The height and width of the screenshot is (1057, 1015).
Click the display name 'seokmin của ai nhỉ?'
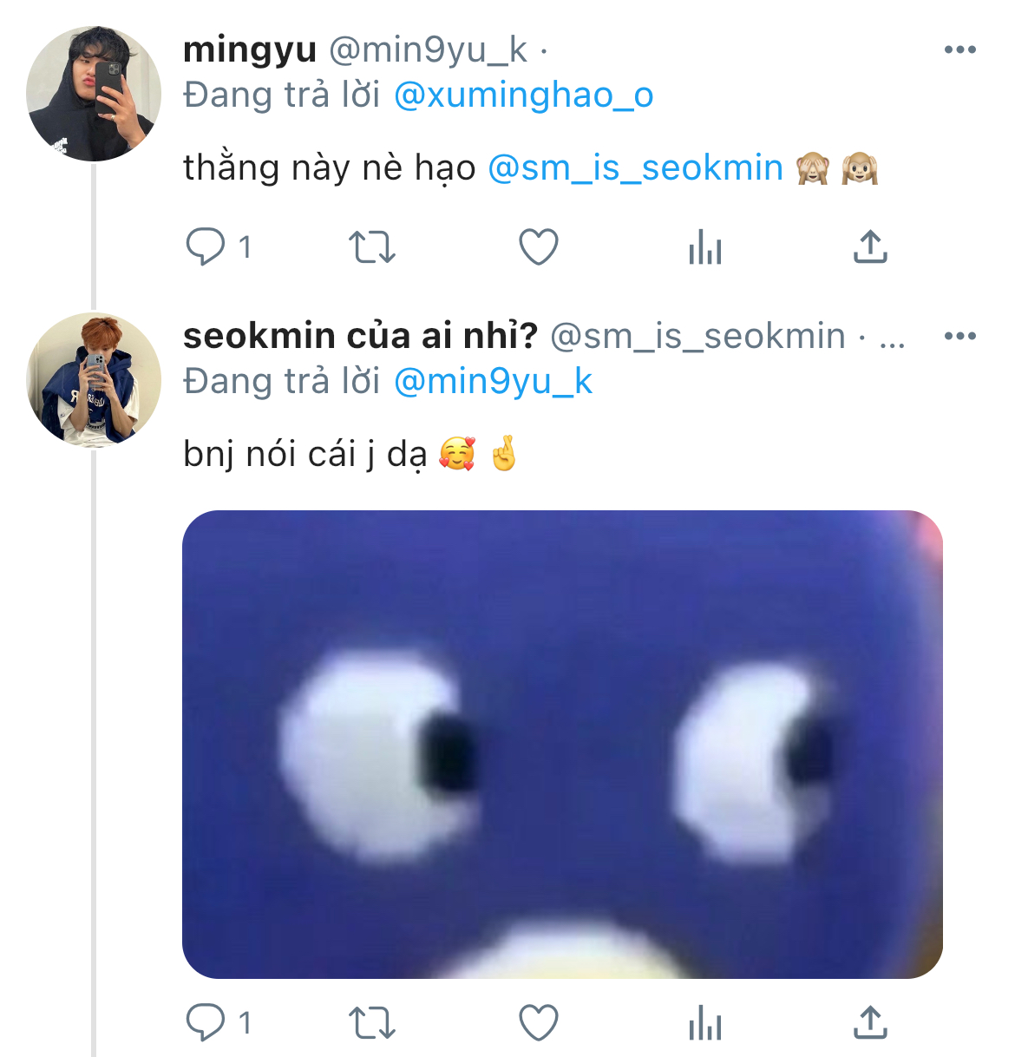tap(360, 336)
